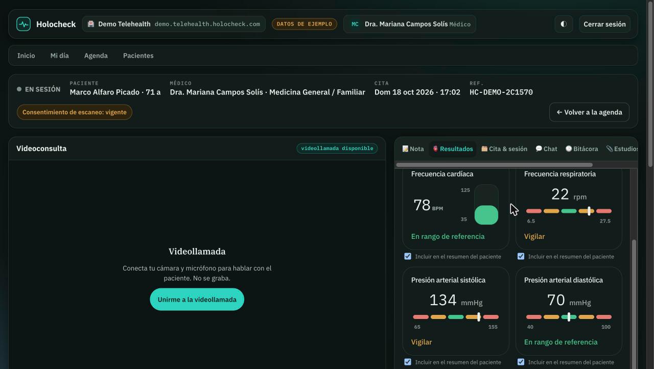Click the heart icon on Resultados tab
The height and width of the screenshot is (369, 654).
[435, 149]
